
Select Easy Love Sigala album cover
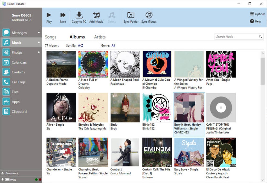[189, 153]
